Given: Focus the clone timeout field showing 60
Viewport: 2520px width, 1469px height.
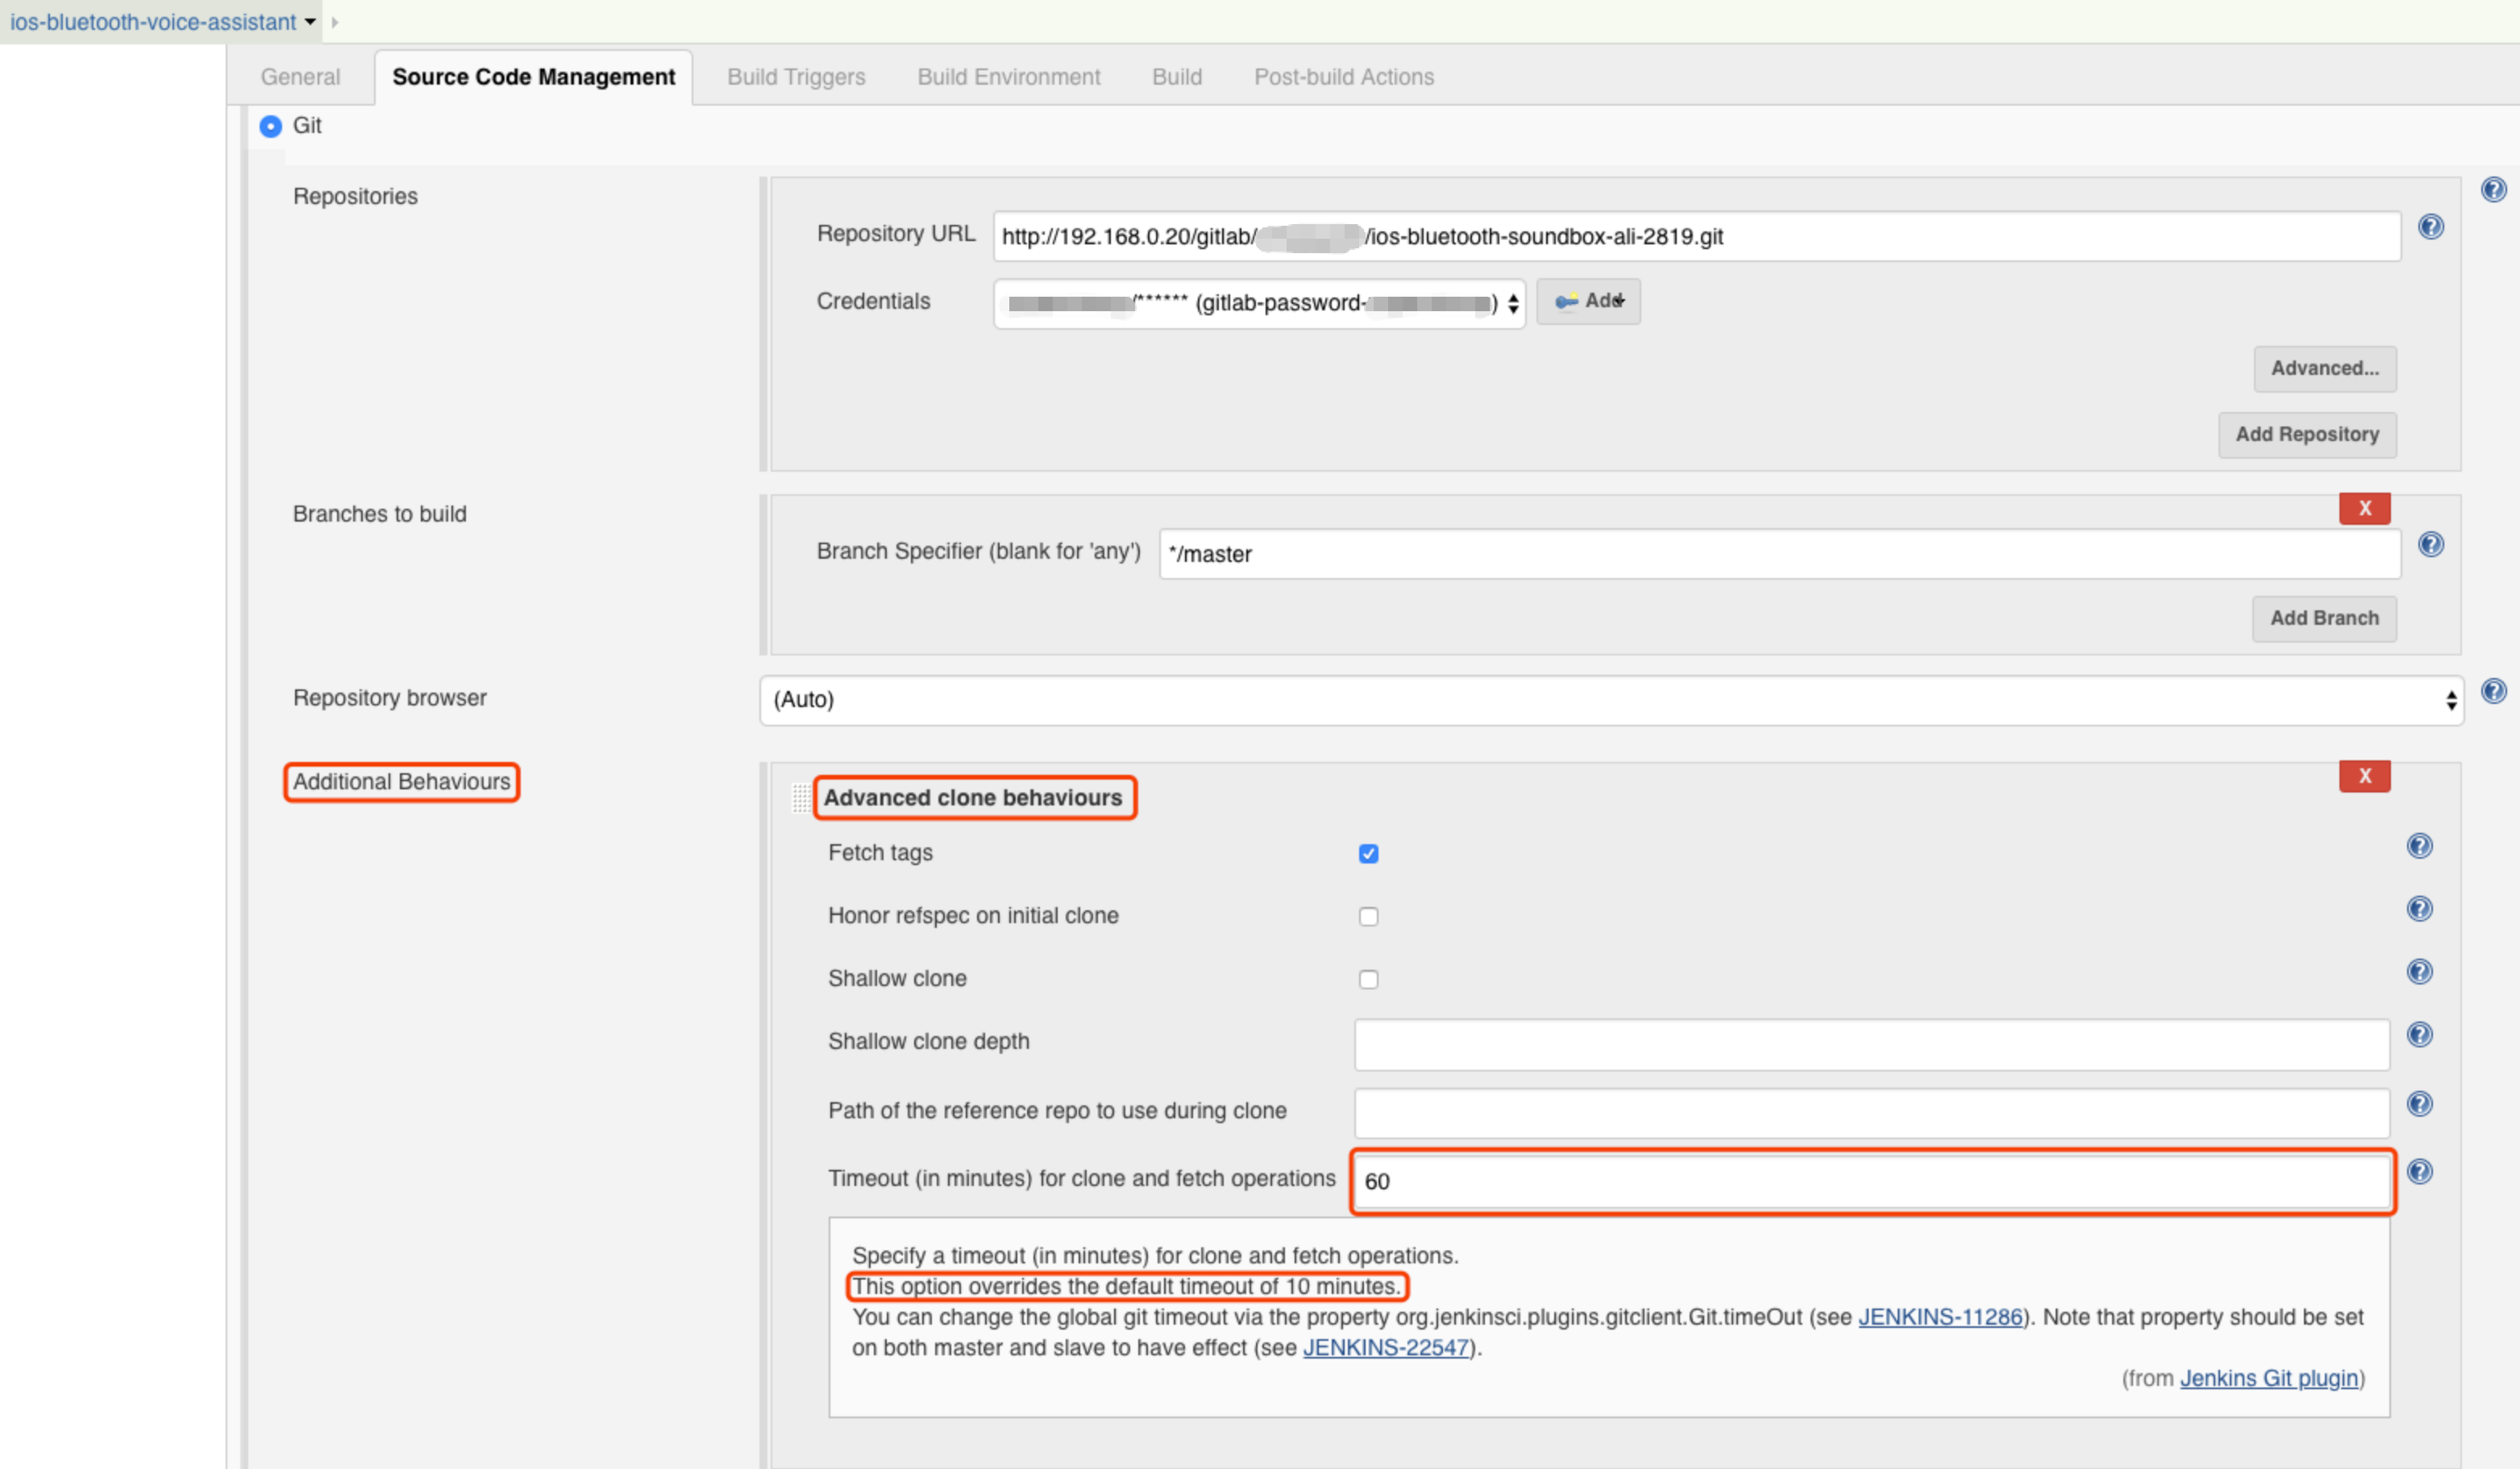Looking at the screenshot, I should tap(1871, 1182).
